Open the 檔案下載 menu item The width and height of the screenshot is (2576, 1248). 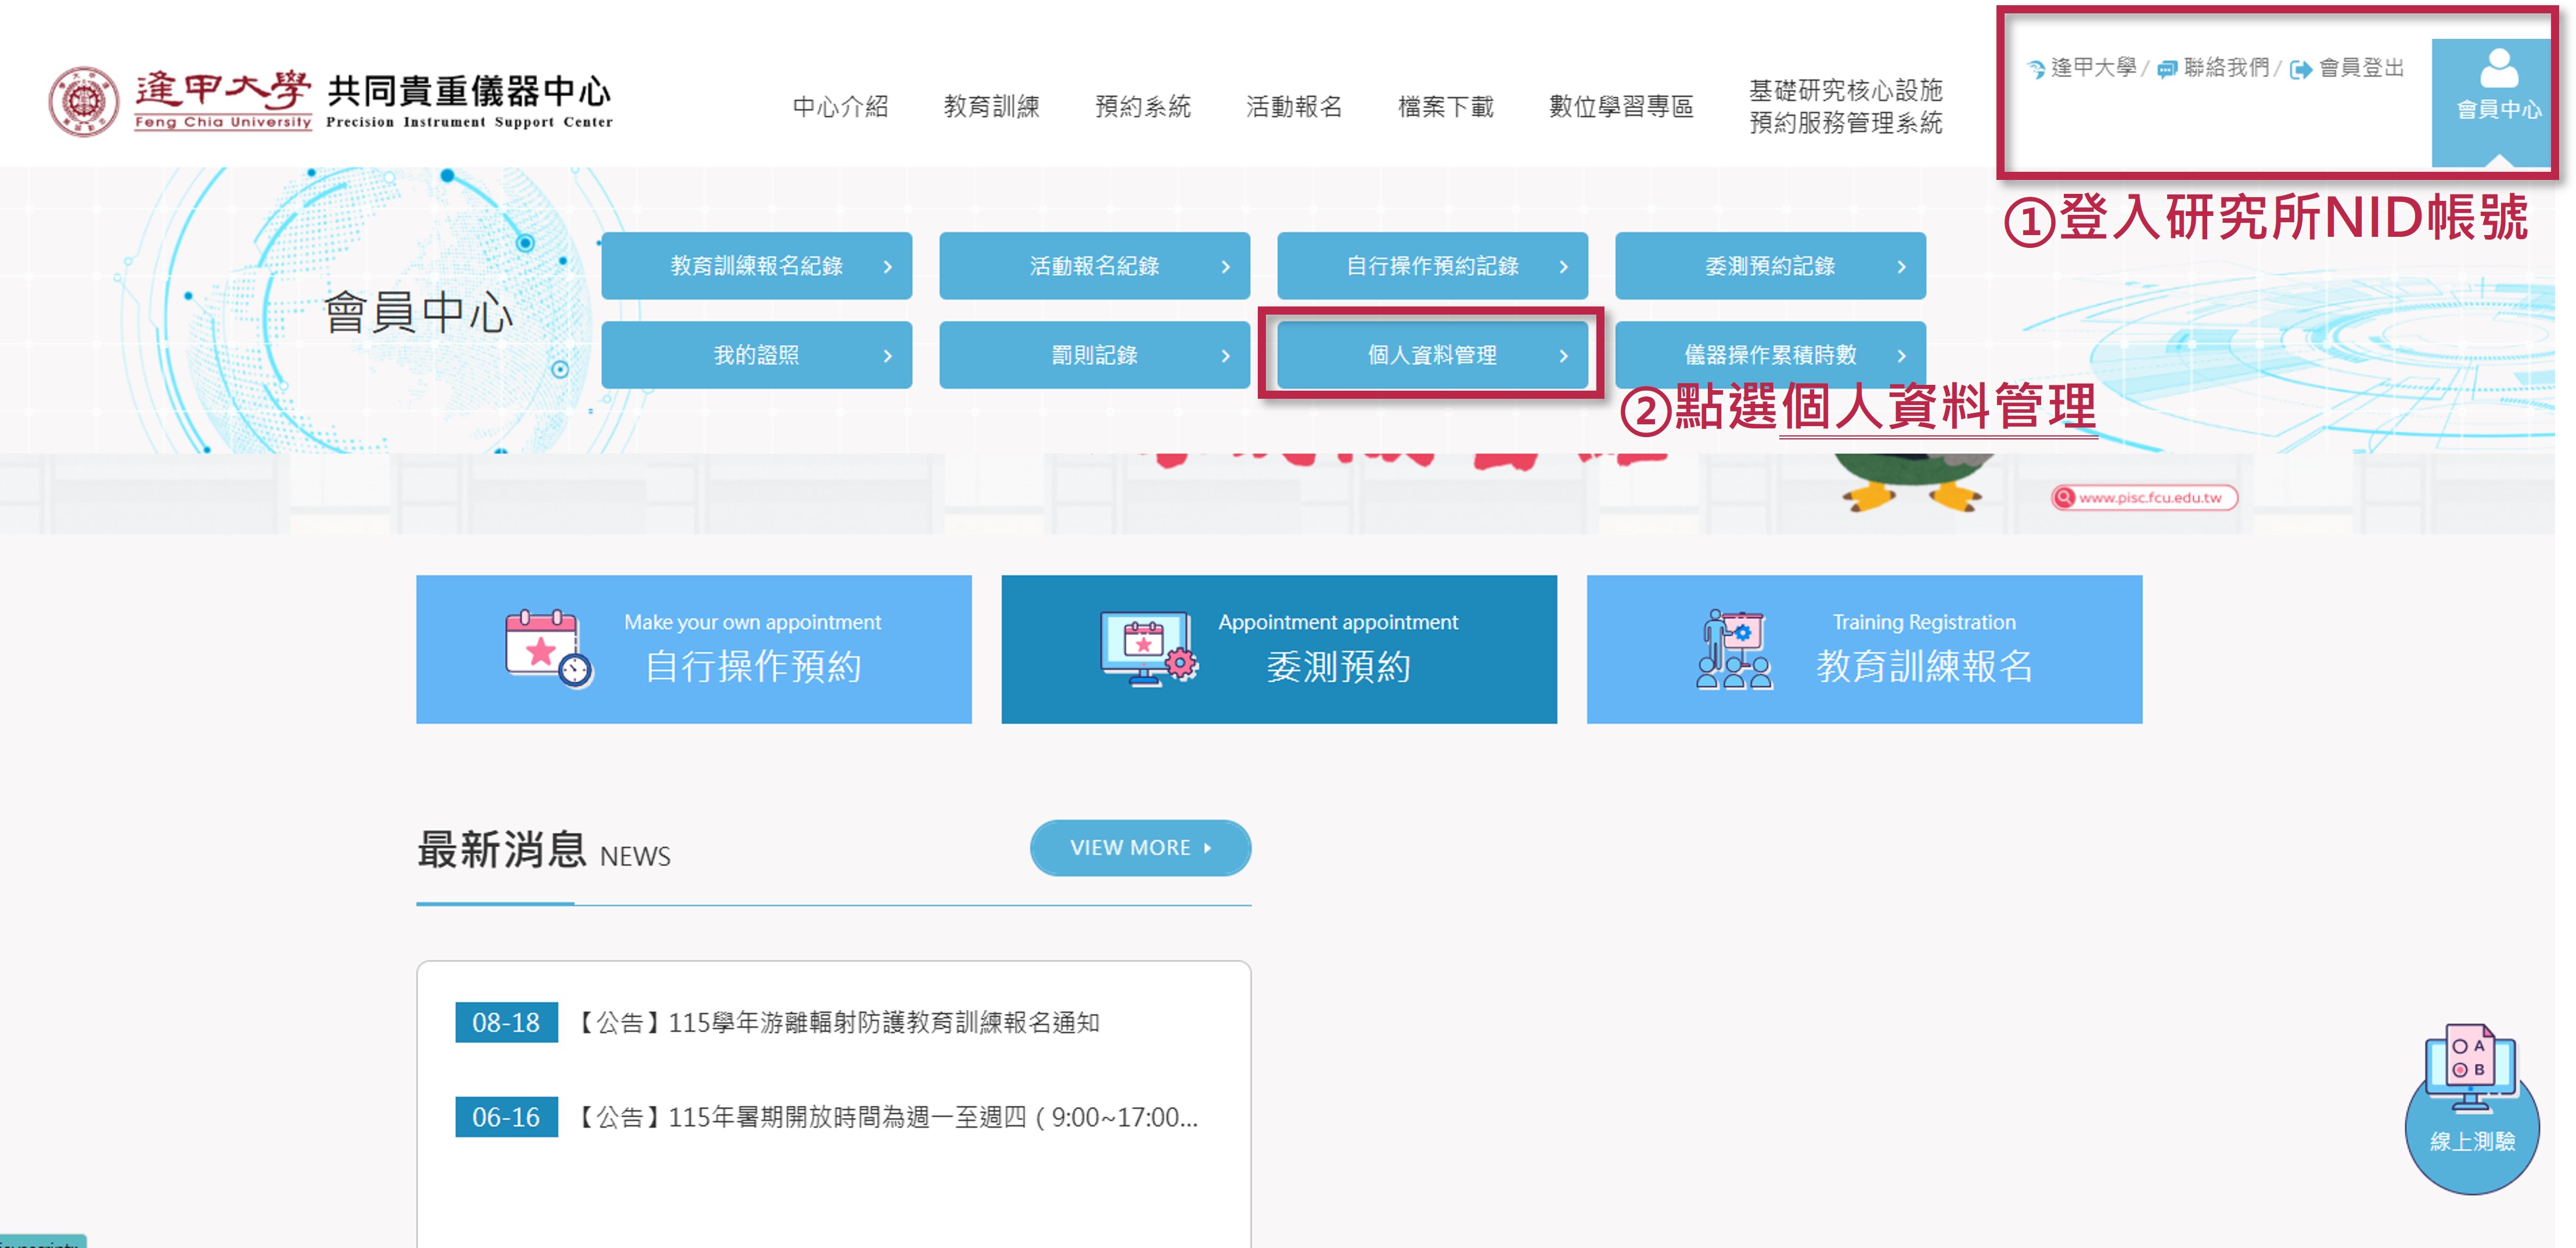(1445, 107)
